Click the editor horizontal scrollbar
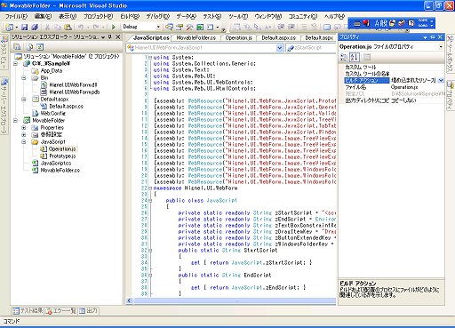Image resolution: width=455 pixels, height=328 pixels. [234, 300]
